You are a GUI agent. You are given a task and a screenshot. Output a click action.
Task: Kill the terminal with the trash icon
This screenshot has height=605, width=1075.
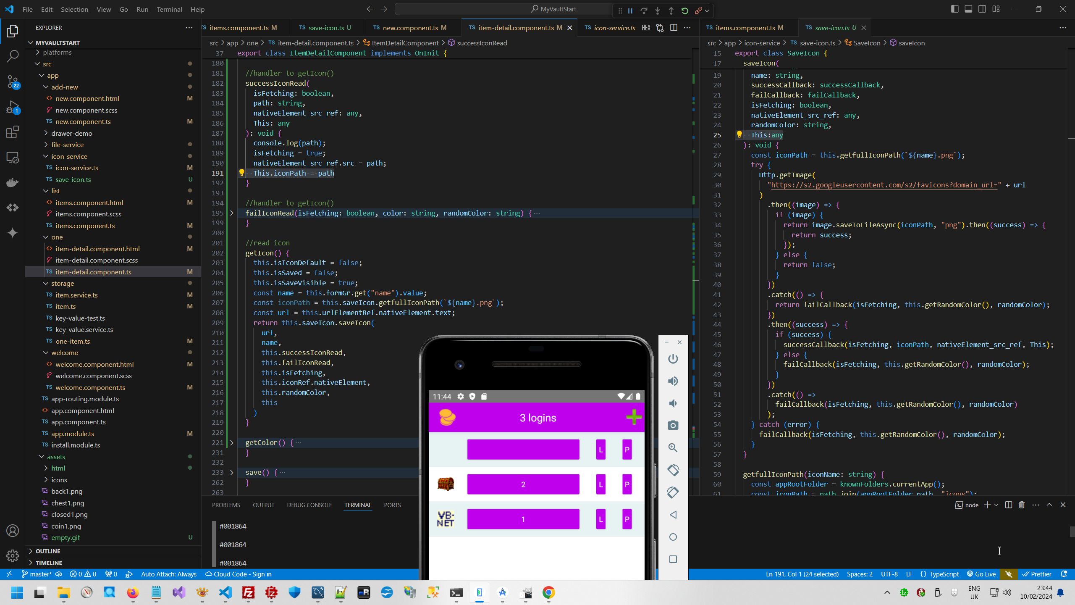point(1022,505)
